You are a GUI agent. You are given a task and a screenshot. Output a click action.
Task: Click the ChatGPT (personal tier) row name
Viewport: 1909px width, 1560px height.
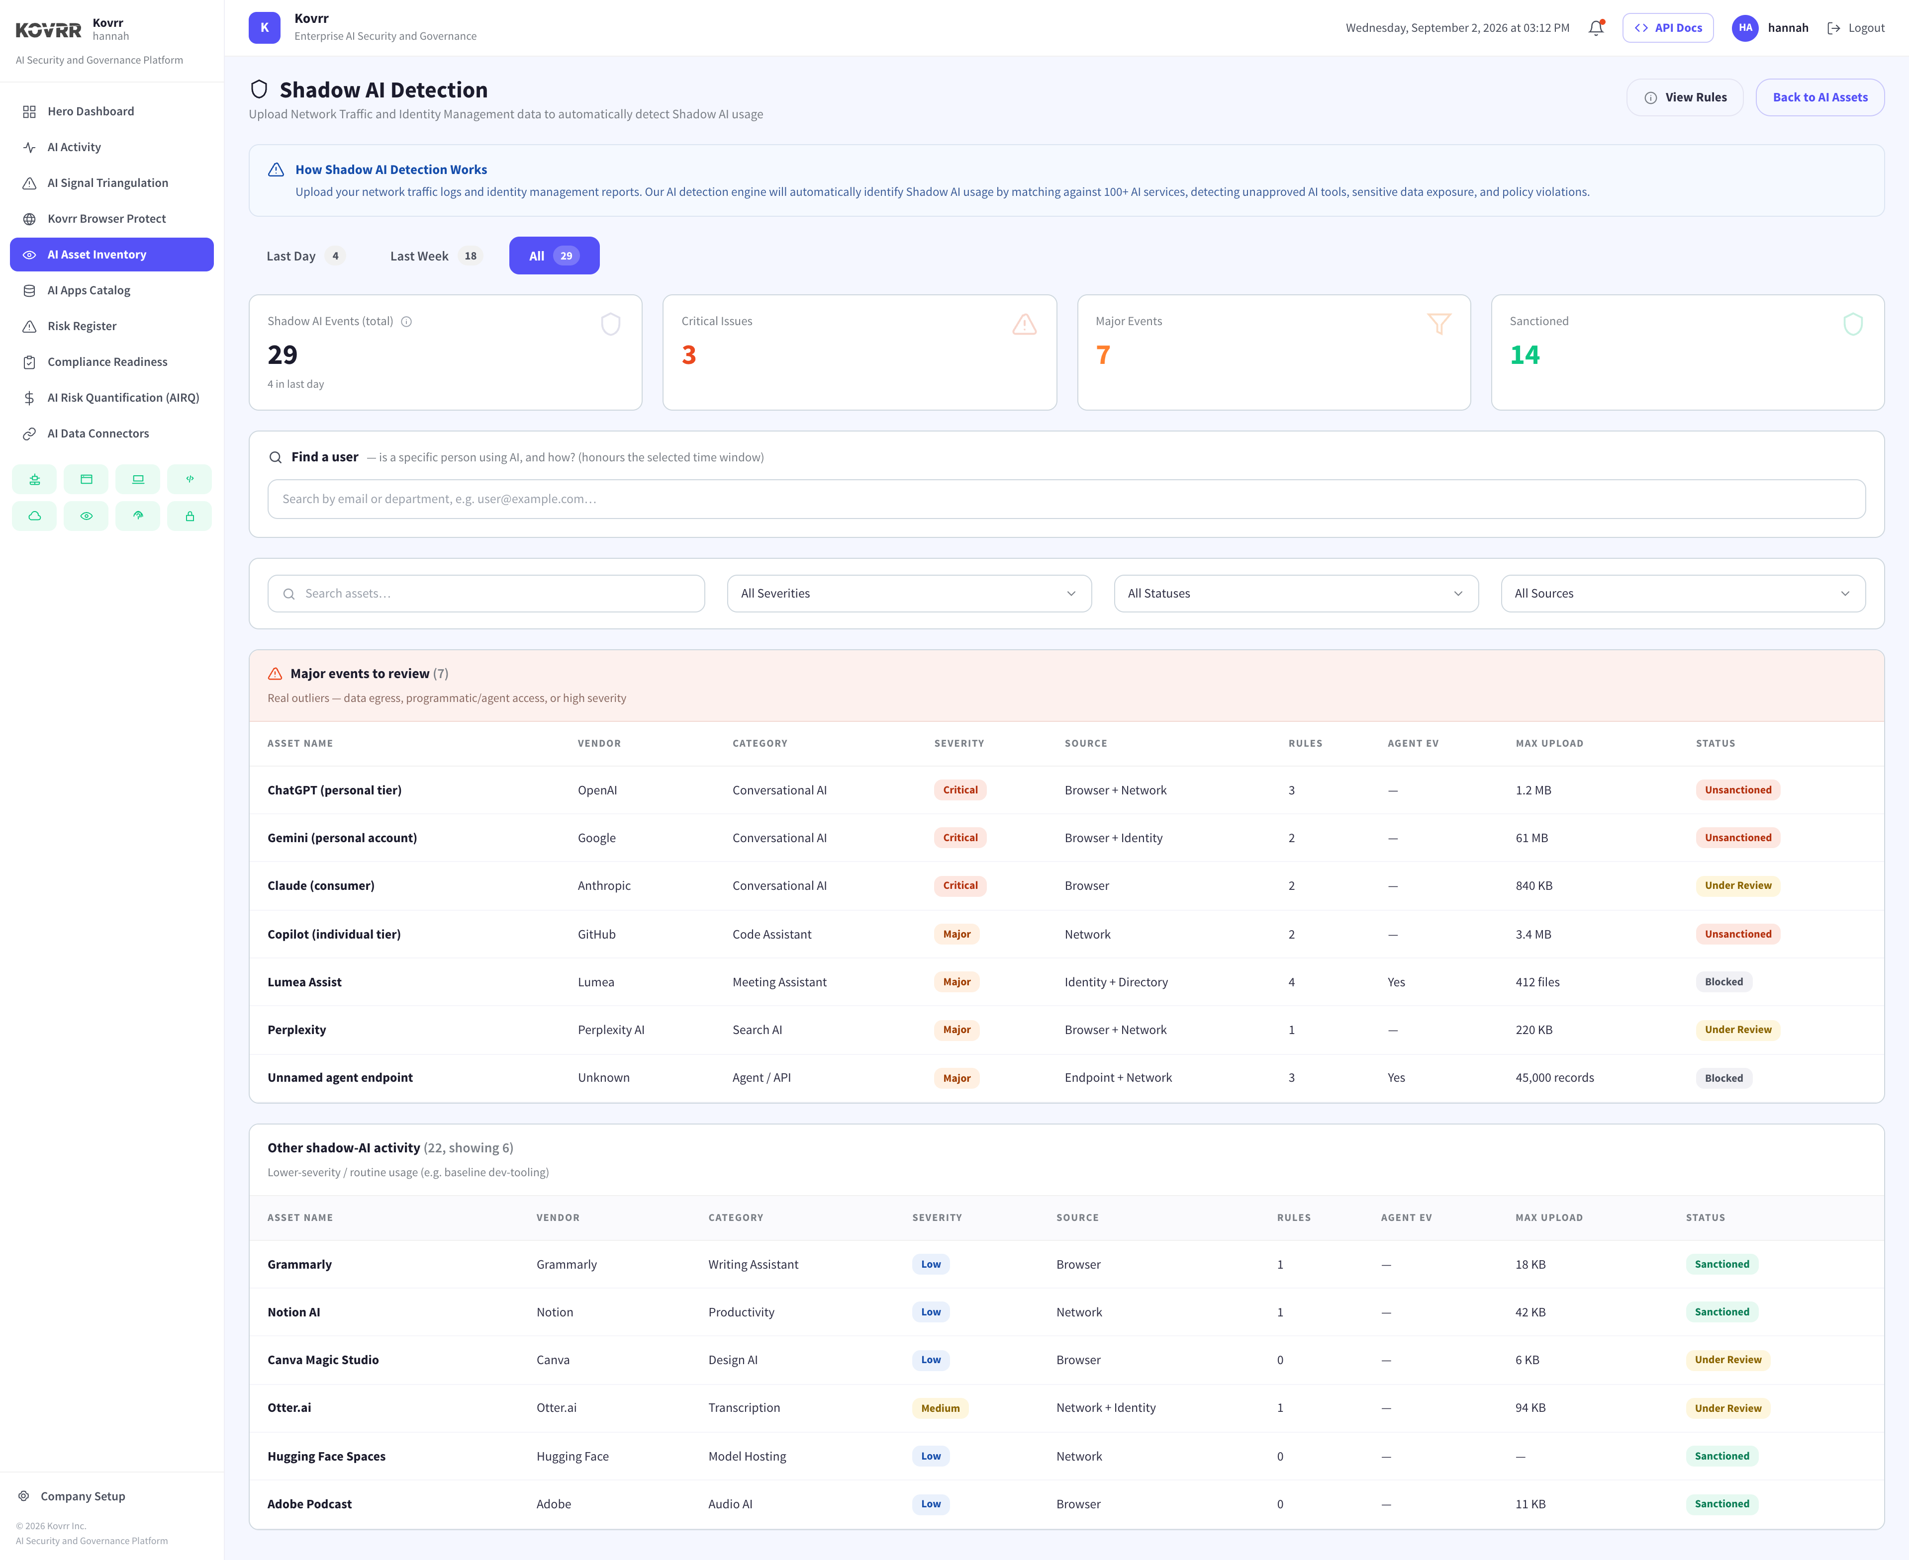point(335,790)
